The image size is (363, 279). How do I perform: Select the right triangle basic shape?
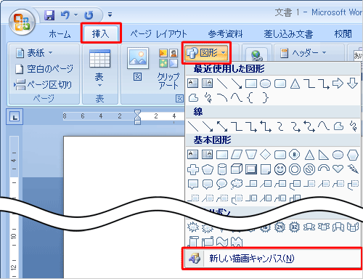coord(324,155)
